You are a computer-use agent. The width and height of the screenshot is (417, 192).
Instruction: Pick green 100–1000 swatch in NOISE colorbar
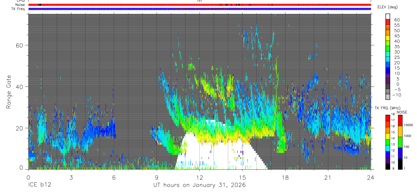tap(400, 142)
